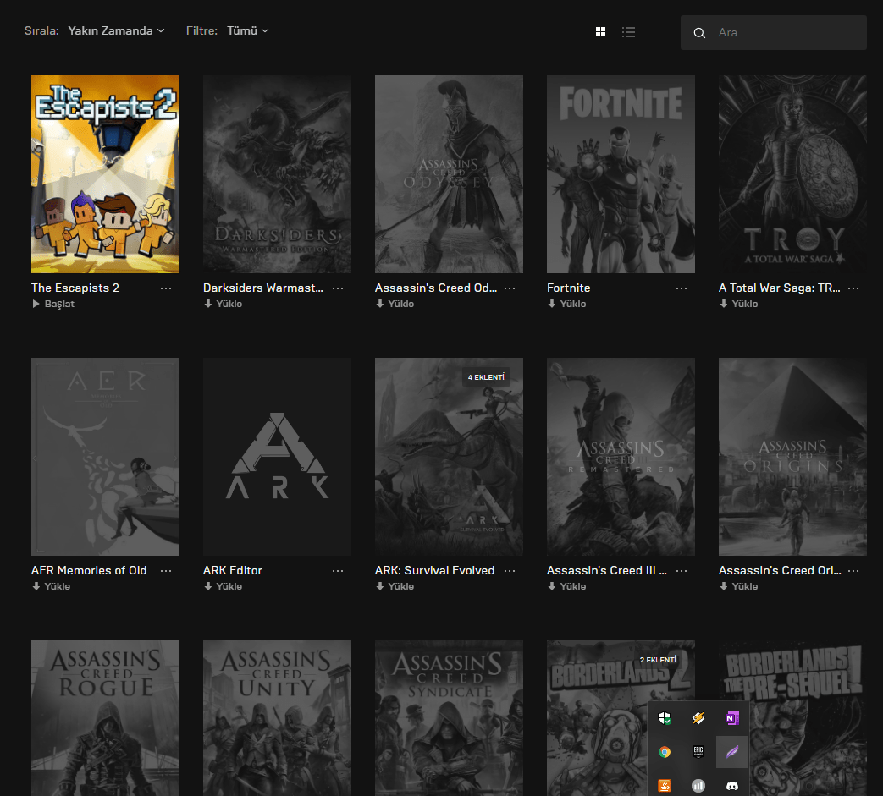883x796 pixels.
Task: Click the 2 EKLENTİ badge on Borderlands 2
Action: (658, 659)
